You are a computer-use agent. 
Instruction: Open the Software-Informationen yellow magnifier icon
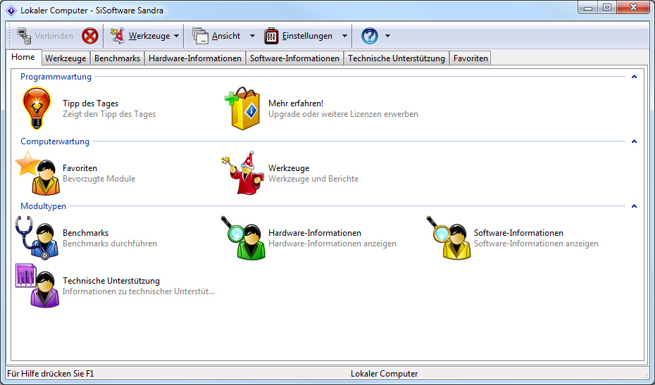[449, 238]
